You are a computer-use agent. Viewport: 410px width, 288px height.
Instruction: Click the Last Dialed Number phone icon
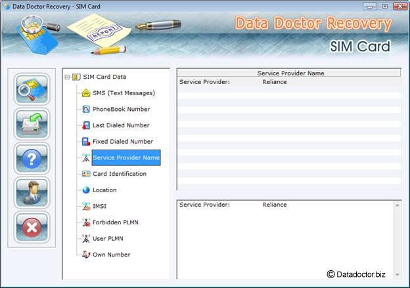coord(86,125)
